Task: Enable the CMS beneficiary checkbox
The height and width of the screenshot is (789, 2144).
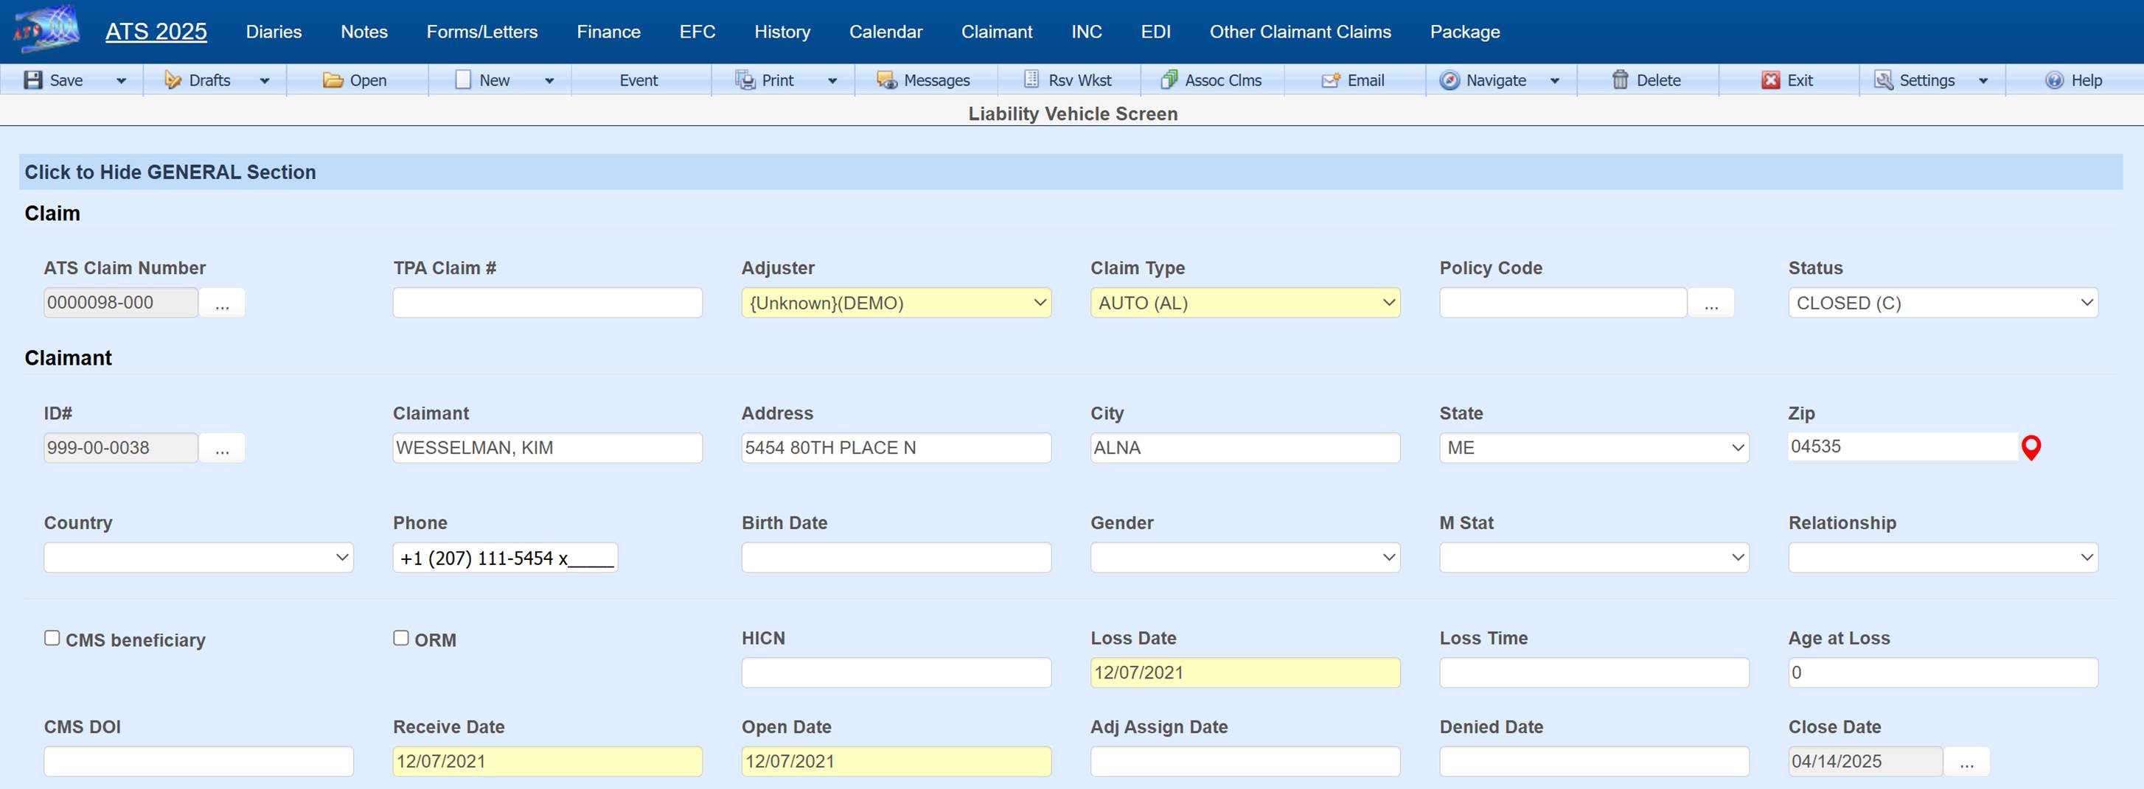Action: pyautogui.click(x=52, y=638)
